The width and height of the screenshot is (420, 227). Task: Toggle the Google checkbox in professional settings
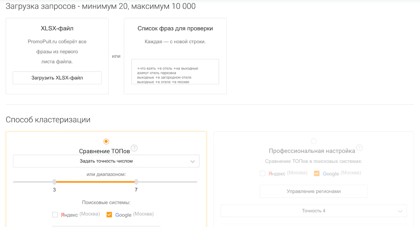click(317, 174)
